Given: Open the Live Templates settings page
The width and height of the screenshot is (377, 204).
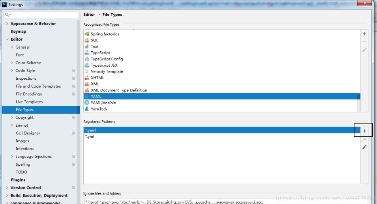Looking at the screenshot, I should pos(29,102).
